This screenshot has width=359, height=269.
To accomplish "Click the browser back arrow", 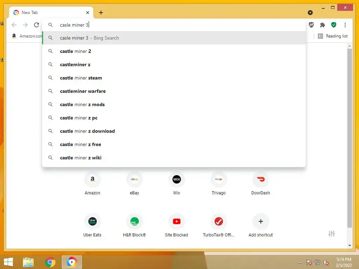I will tap(14, 25).
